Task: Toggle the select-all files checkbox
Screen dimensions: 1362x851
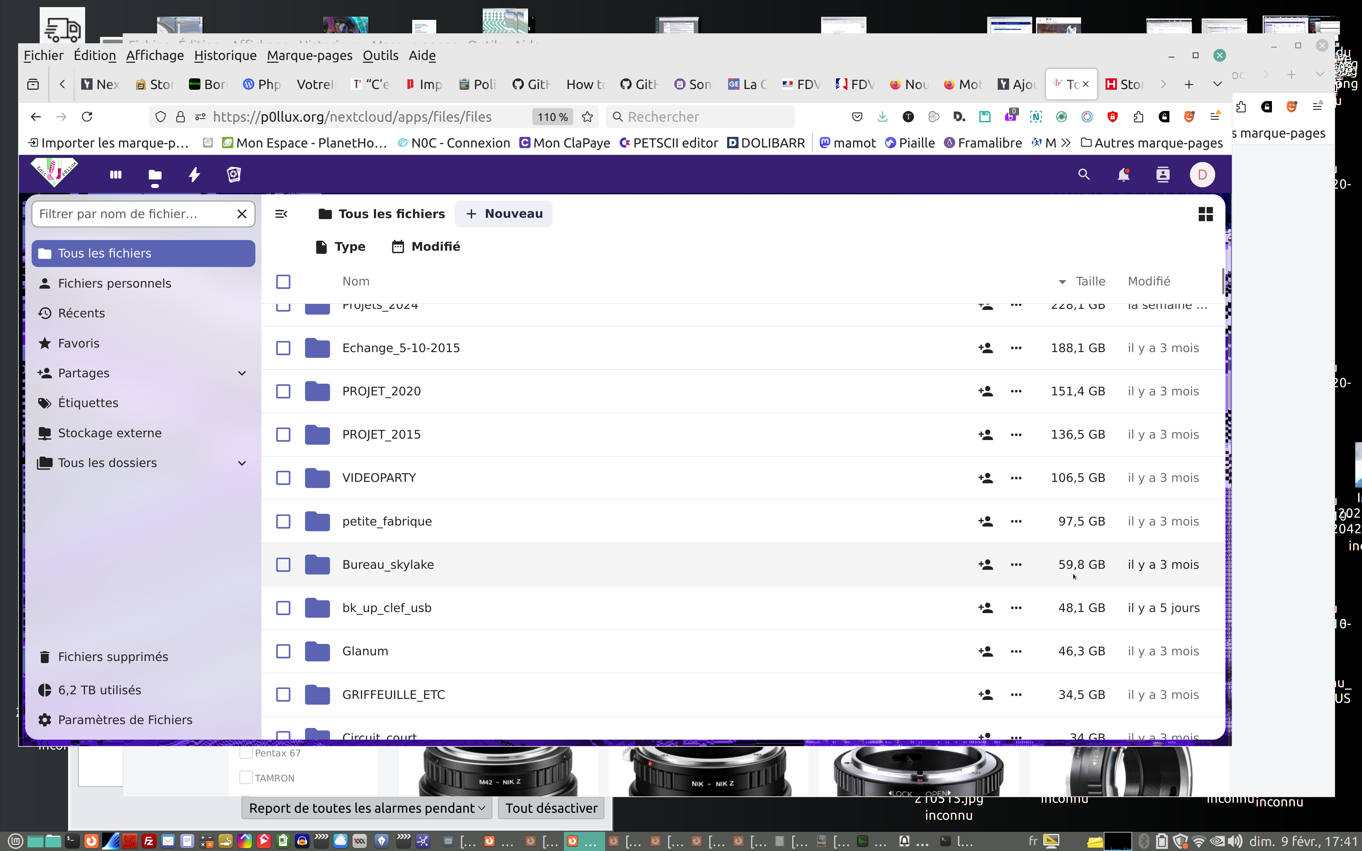Action: point(283,282)
